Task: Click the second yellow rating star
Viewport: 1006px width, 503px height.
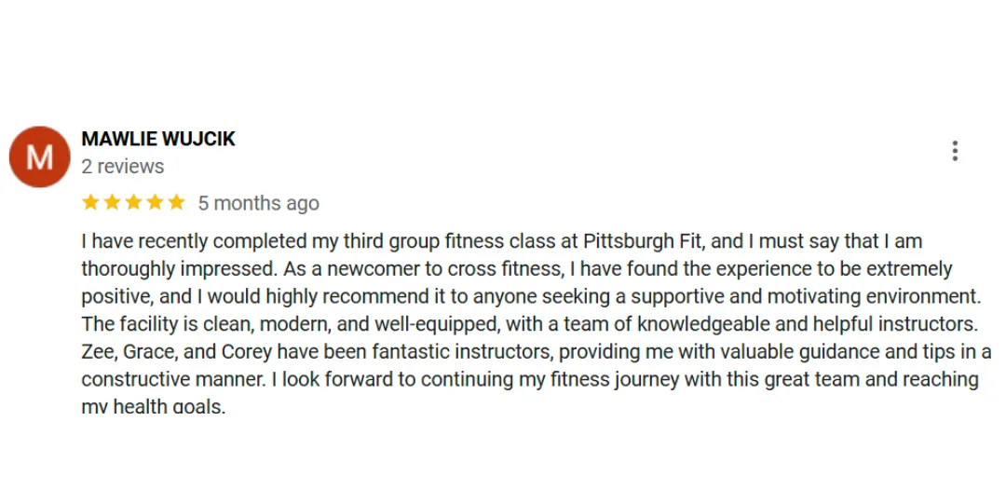Action: (x=113, y=203)
